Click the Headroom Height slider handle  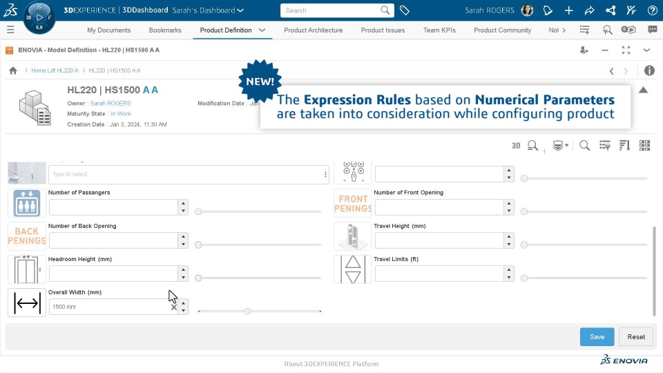coord(198,278)
